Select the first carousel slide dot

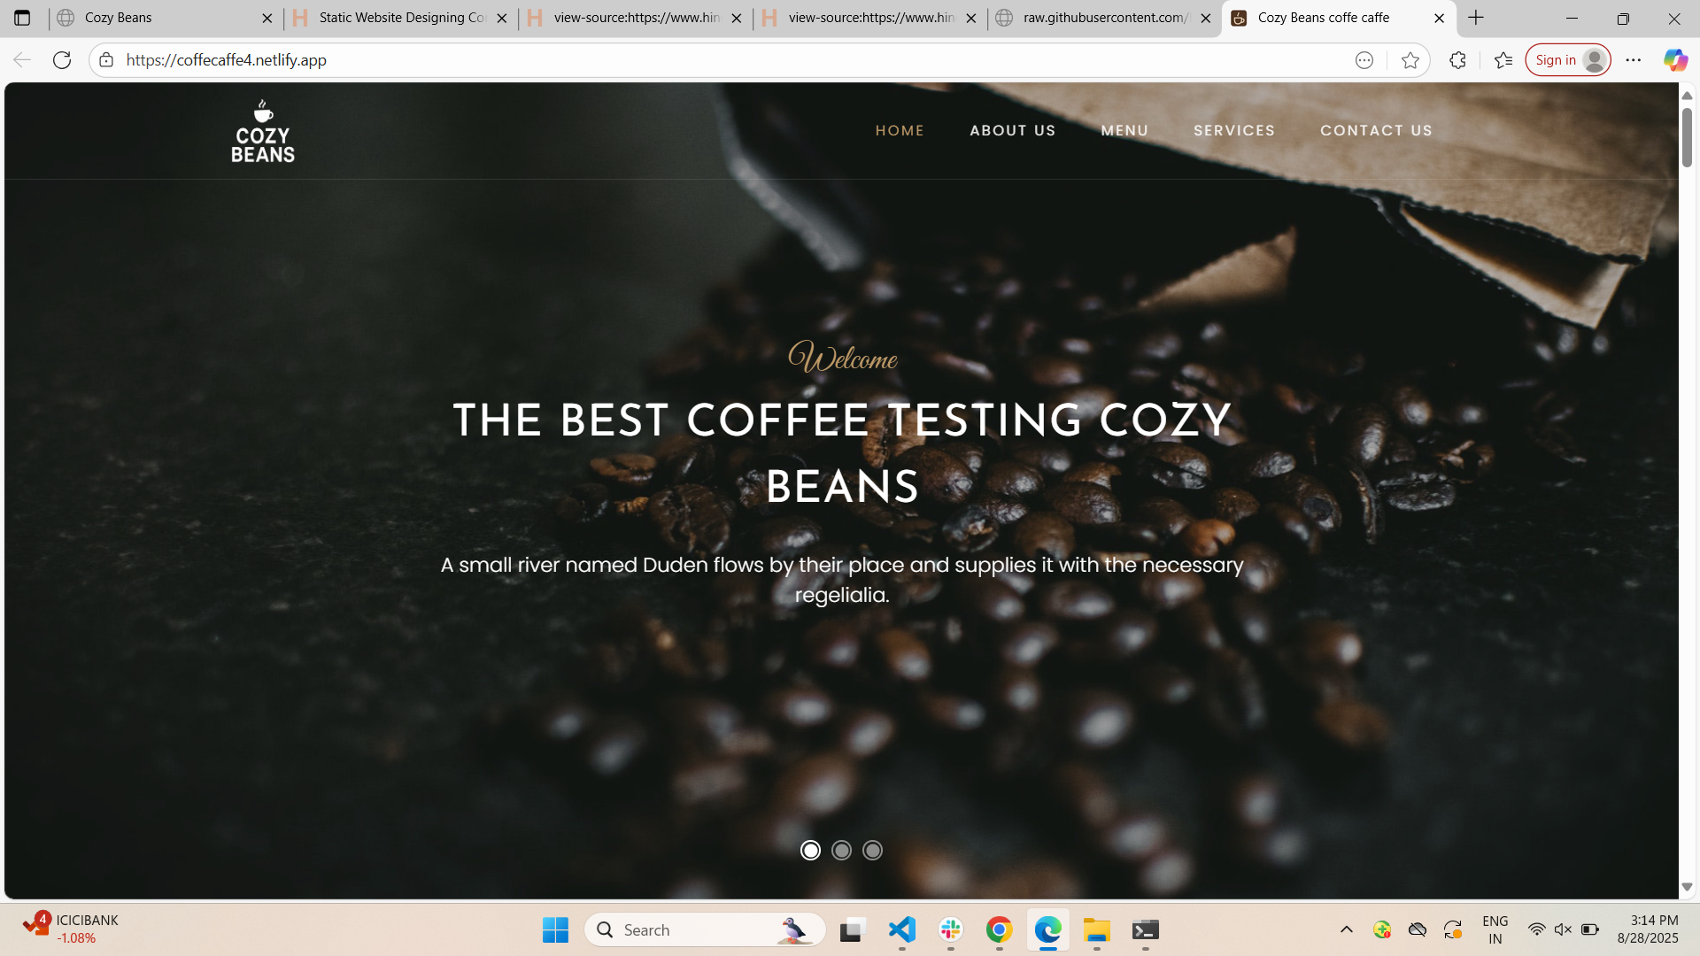tap(810, 851)
